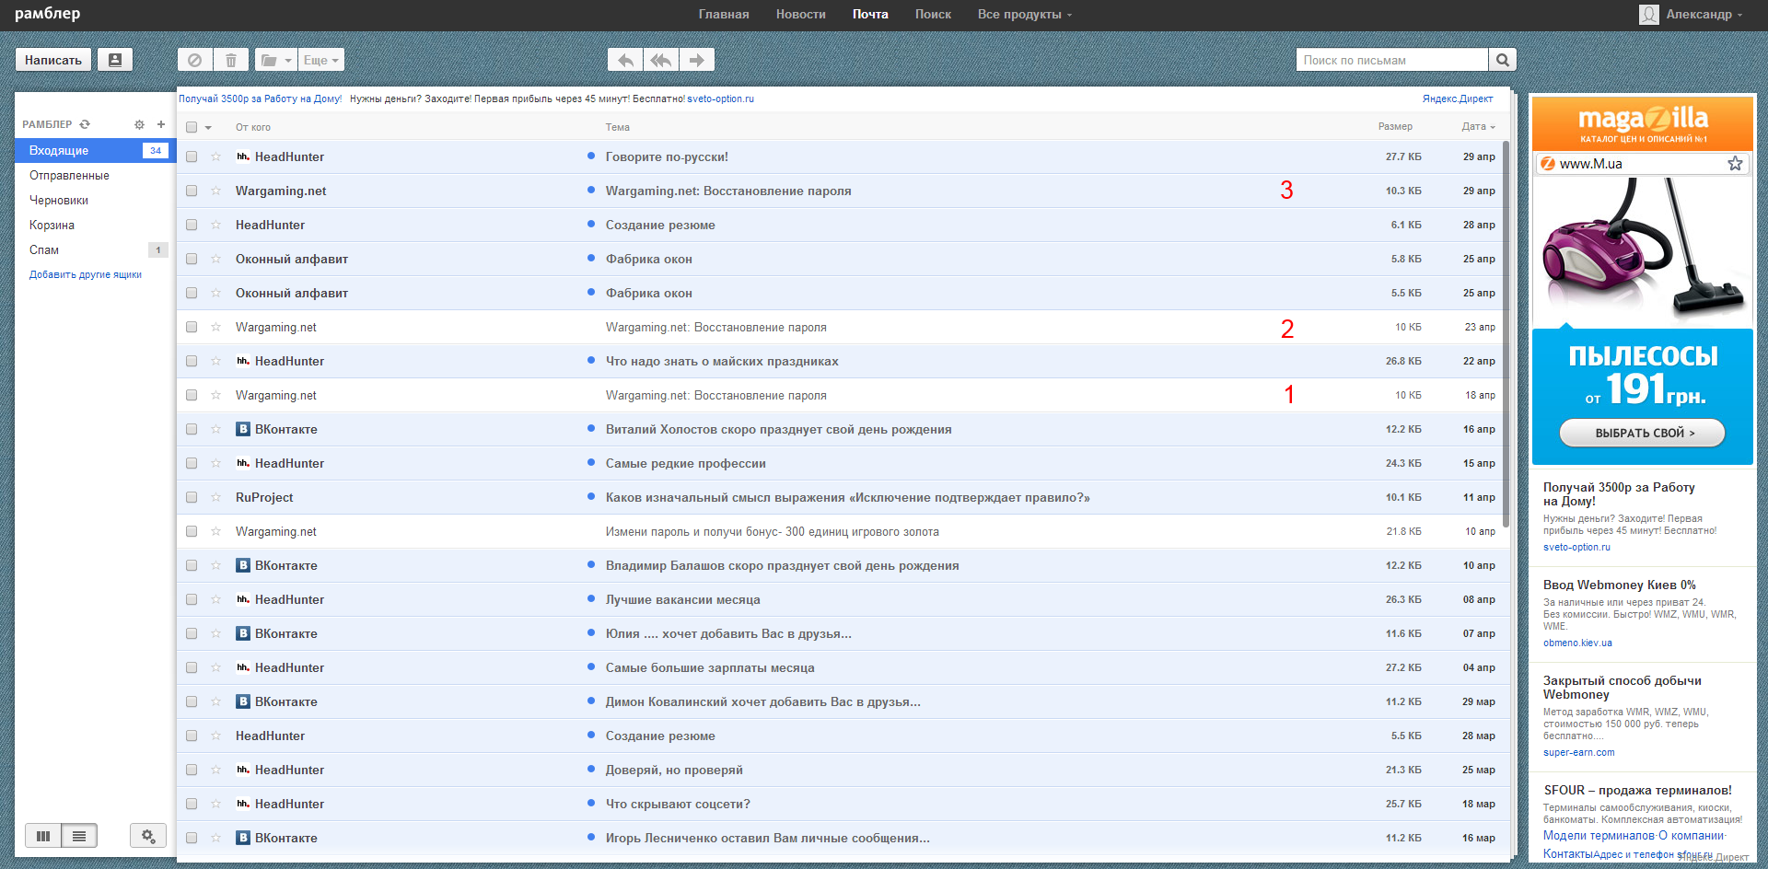Open the 'Еще' dropdown menu
This screenshot has width=1768, height=869.
(x=321, y=60)
